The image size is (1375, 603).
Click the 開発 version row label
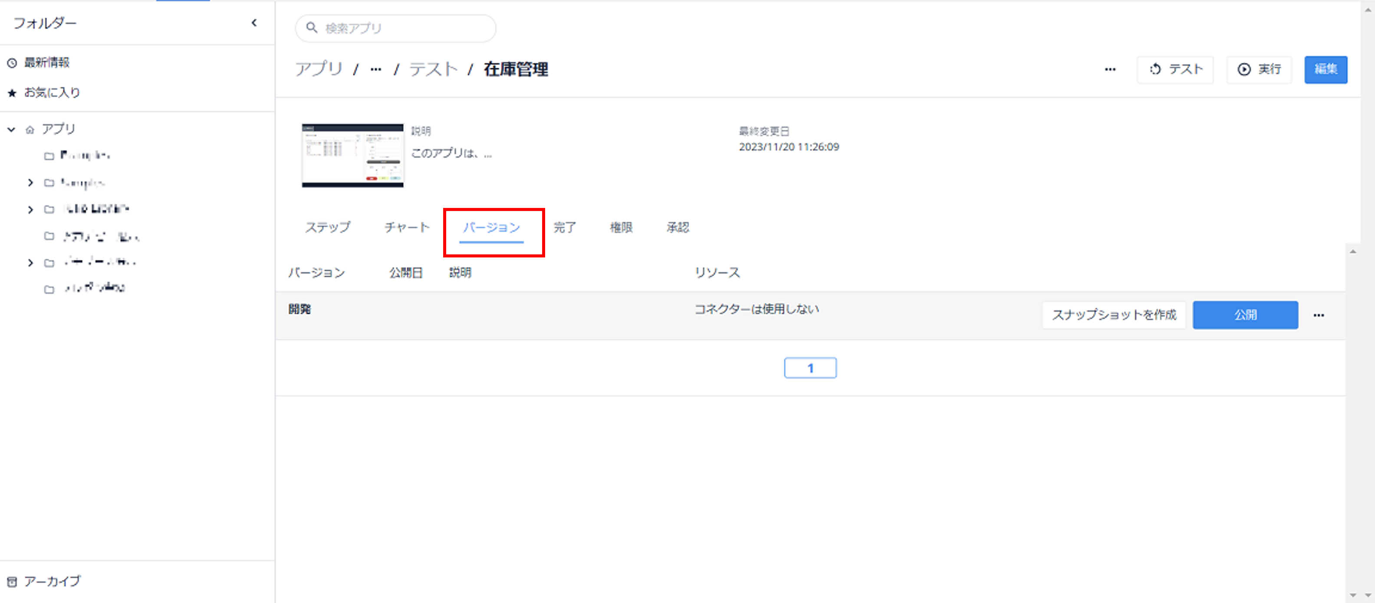pos(299,309)
